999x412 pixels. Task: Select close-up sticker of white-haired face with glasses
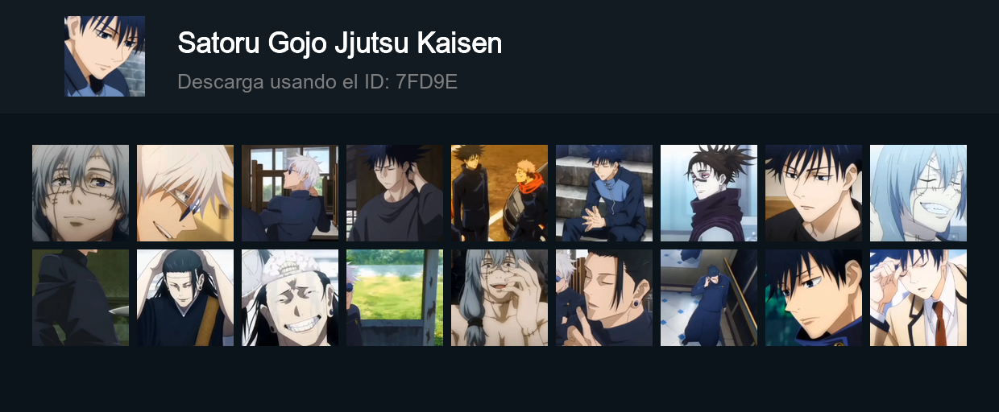185,193
